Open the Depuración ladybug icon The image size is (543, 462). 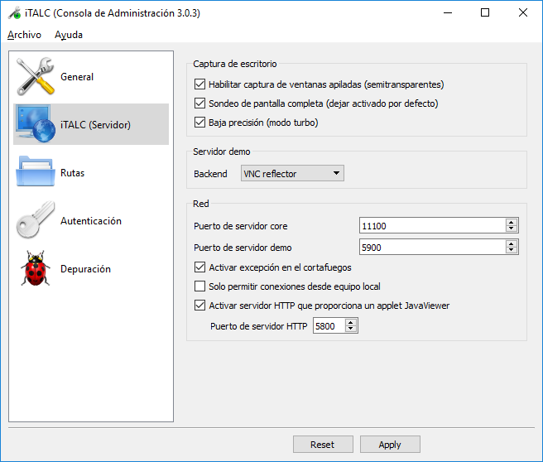(36, 269)
